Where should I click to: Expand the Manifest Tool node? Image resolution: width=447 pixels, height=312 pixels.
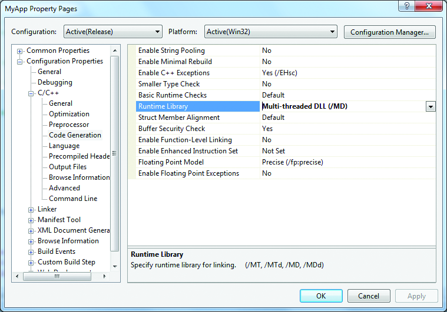(31, 220)
